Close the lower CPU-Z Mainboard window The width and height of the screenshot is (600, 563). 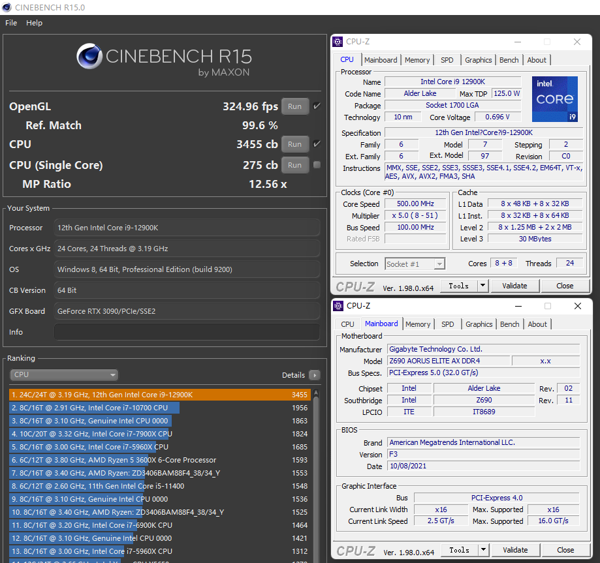[x=577, y=306]
